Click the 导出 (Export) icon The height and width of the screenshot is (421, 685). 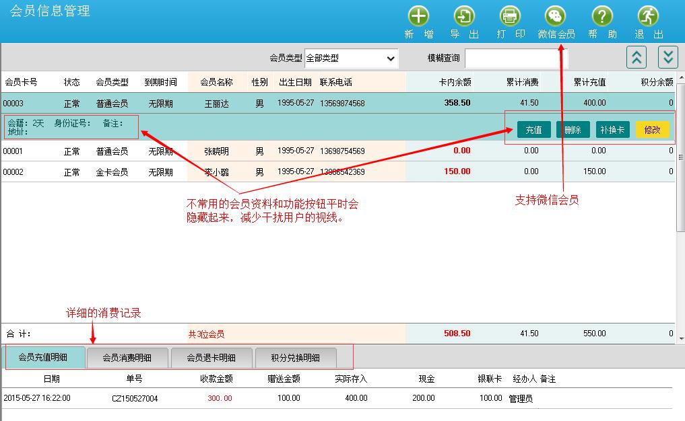[464, 17]
